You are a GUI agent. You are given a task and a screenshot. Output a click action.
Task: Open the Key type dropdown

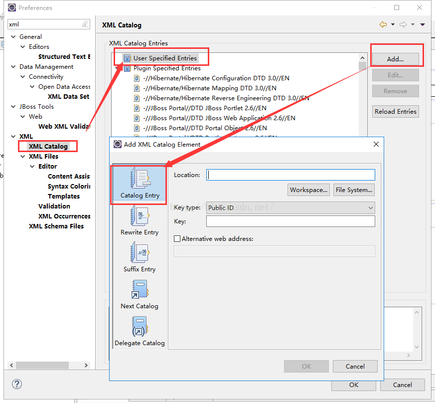click(290, 208)
